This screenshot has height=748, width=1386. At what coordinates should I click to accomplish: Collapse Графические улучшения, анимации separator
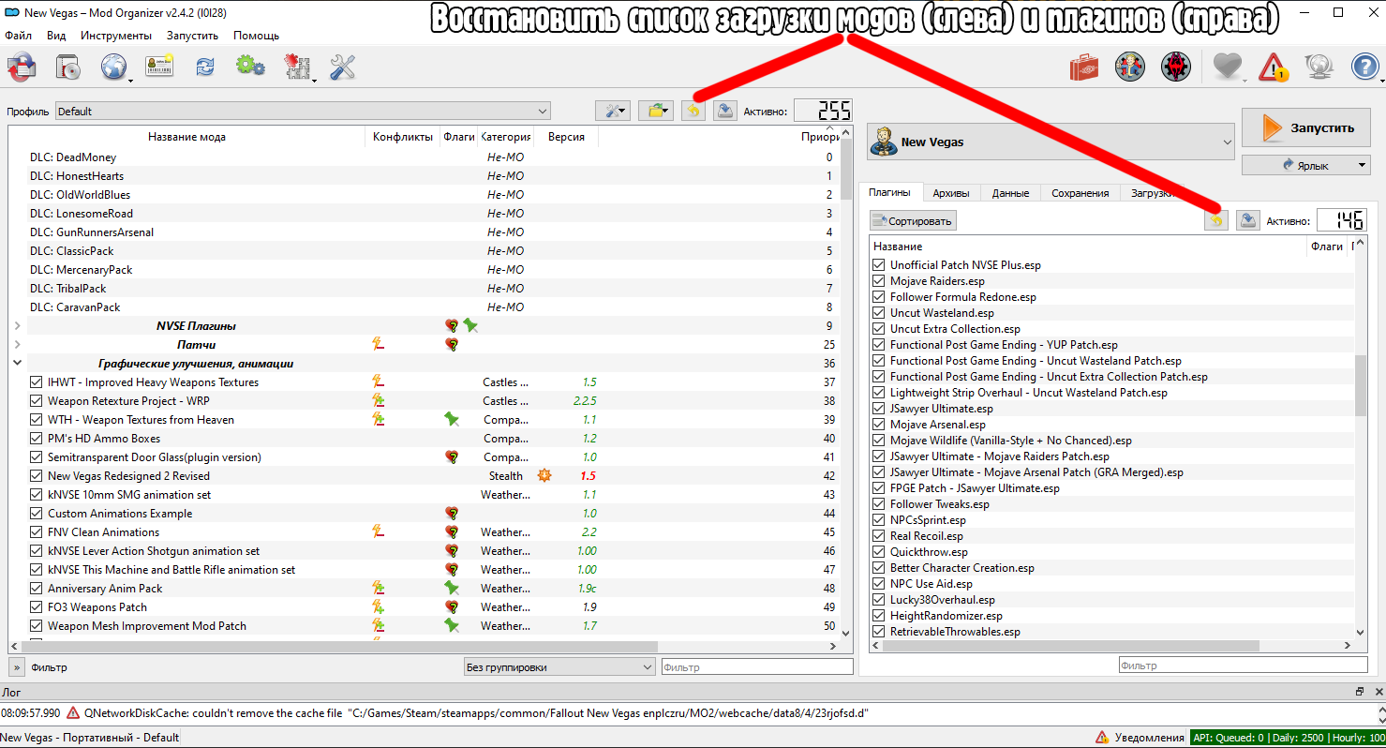[x=18, y=364]
